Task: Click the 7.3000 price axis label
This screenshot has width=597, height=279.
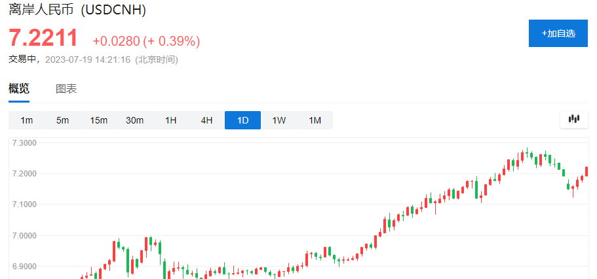Action: pos(25,142)
